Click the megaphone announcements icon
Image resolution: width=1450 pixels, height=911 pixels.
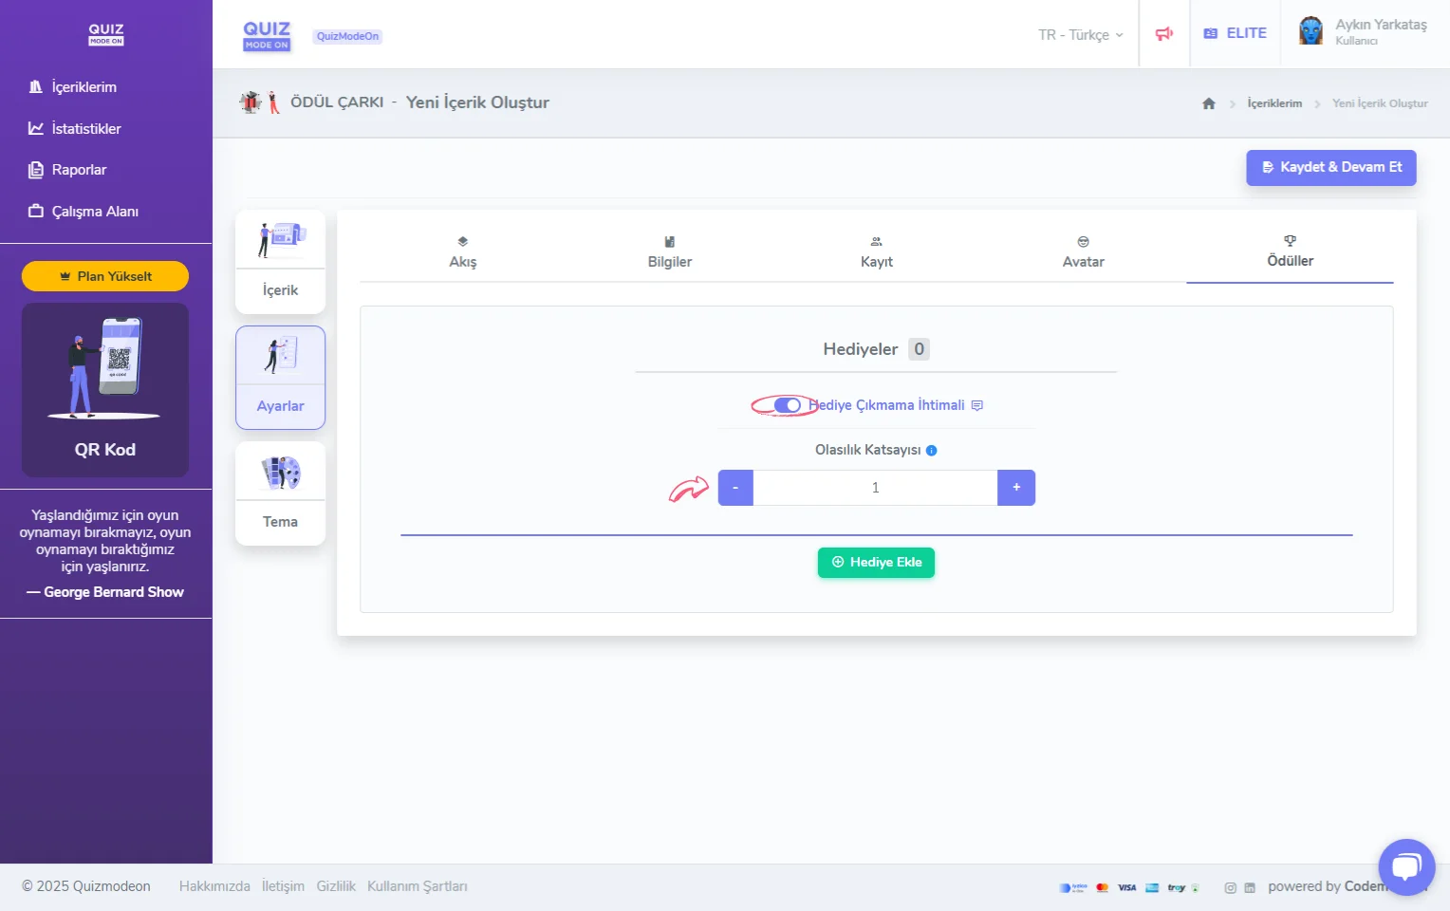(1164, 34)
